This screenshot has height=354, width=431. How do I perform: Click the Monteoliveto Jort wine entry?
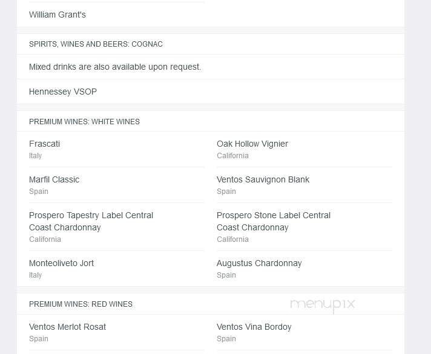62,263
